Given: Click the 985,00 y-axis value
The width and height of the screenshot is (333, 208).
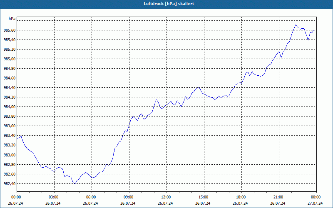Looking at the screenshot, I should (x=10, y=59).
